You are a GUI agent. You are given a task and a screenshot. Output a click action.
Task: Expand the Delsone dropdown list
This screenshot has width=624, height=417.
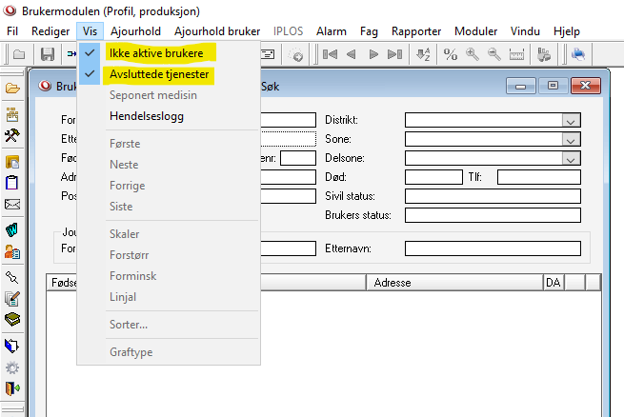tap(571, 158)
